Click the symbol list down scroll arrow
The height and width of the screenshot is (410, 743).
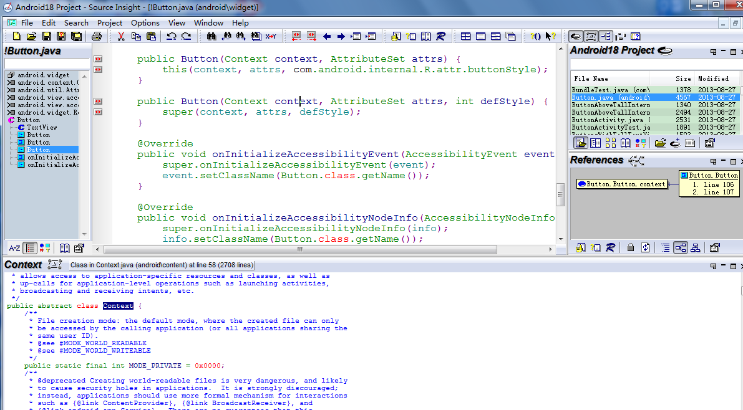[84, 234]
